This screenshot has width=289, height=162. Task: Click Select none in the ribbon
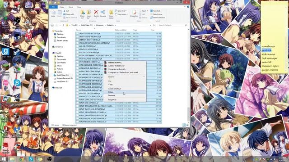[156, 14]
